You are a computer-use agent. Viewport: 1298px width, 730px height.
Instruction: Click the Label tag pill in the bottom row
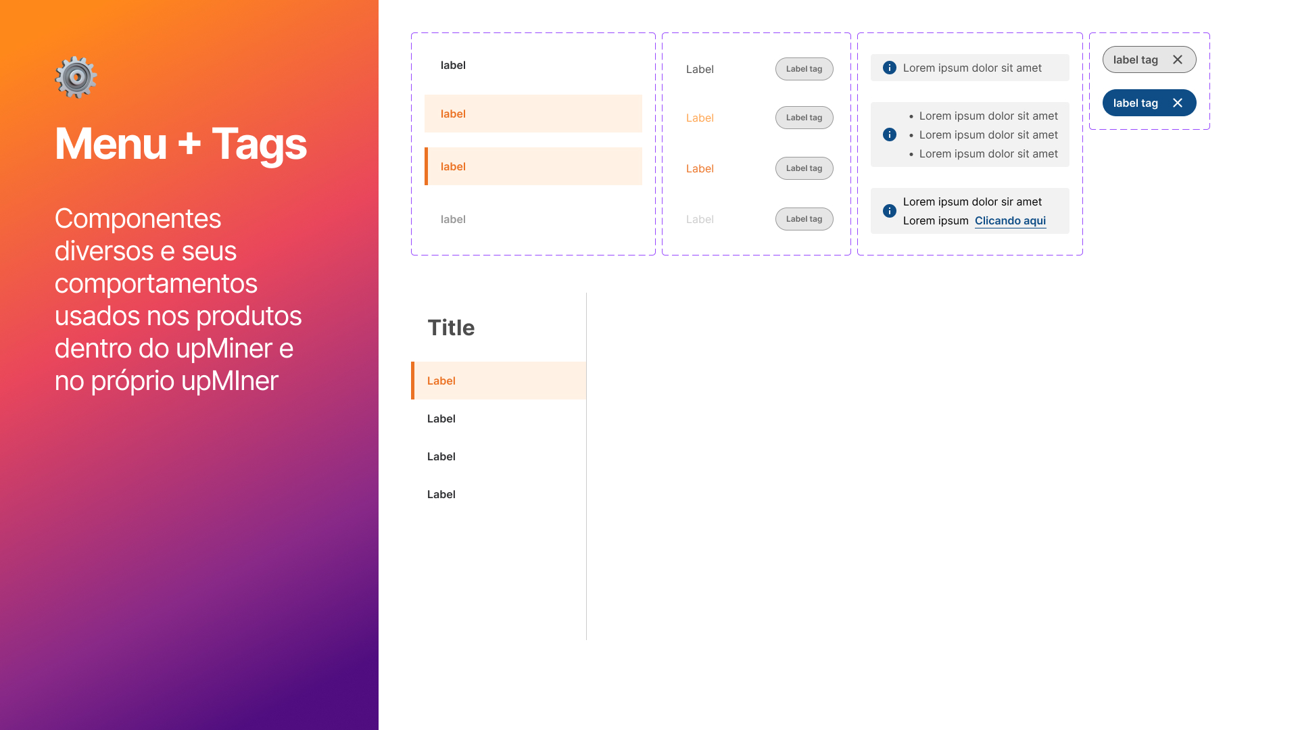(x=804, y=219)
